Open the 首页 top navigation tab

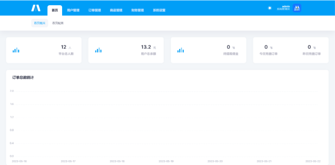point(55,10)
